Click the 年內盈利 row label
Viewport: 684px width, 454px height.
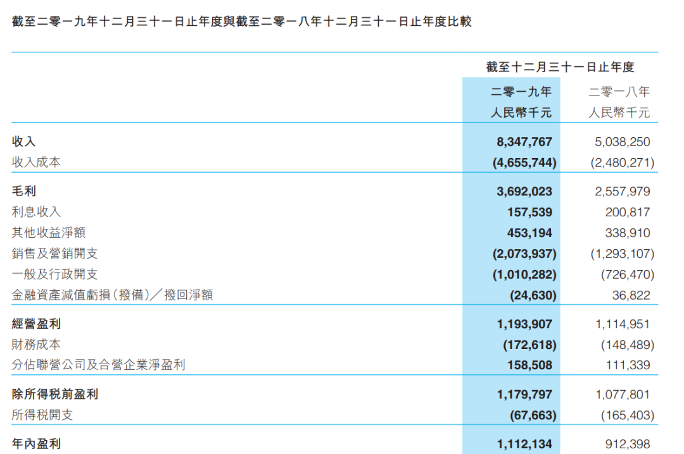coord(36,443)
